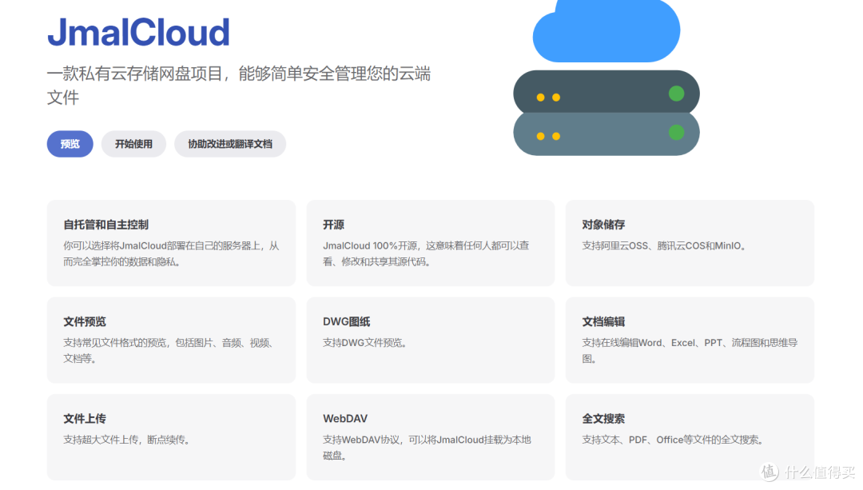The width and height of the screenshot is (863, 490).
Task: Click the text starting with 支持WebDAV协议
Action: pos(427,448)
